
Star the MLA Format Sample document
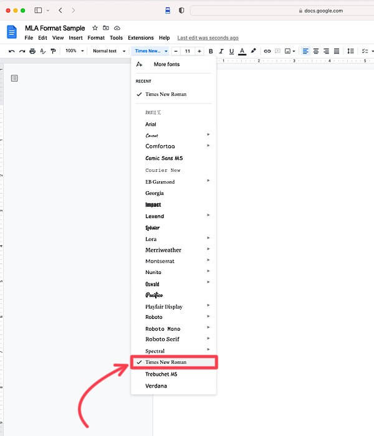click(x=95, y=28)
